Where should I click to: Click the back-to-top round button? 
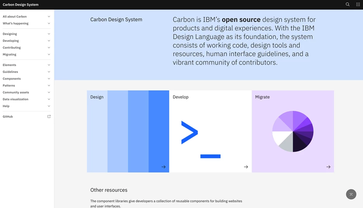351,194
